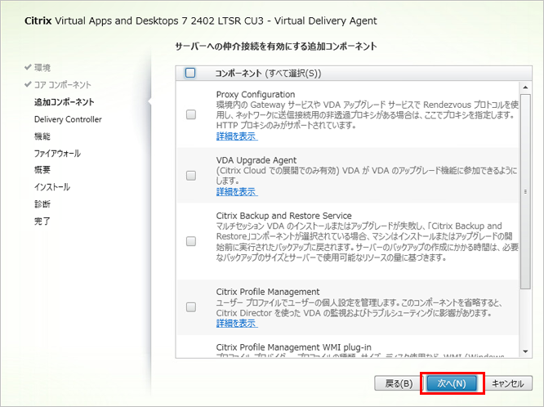Go back with the 戻る(B) button
The width and height of the screenshot is (544, 407).
(x=398, y=382)
